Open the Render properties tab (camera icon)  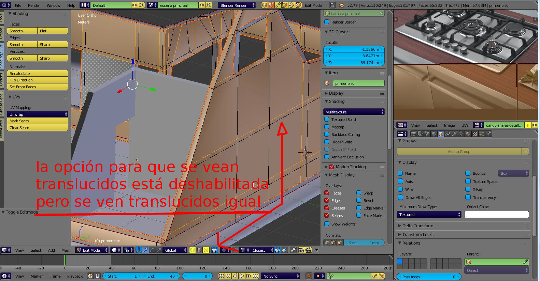tap(414, 134)
